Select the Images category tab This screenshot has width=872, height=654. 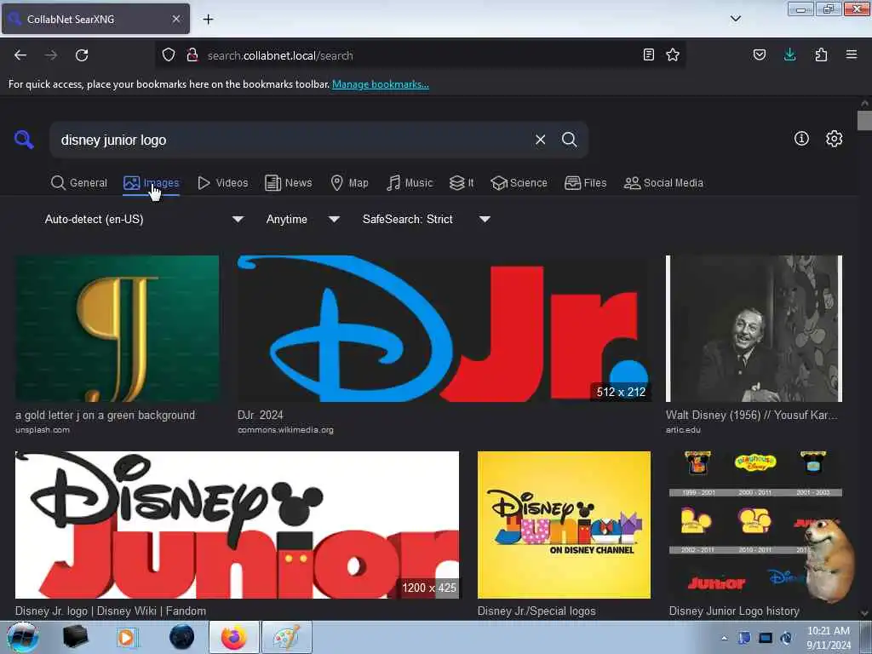(x=152, y=183)
